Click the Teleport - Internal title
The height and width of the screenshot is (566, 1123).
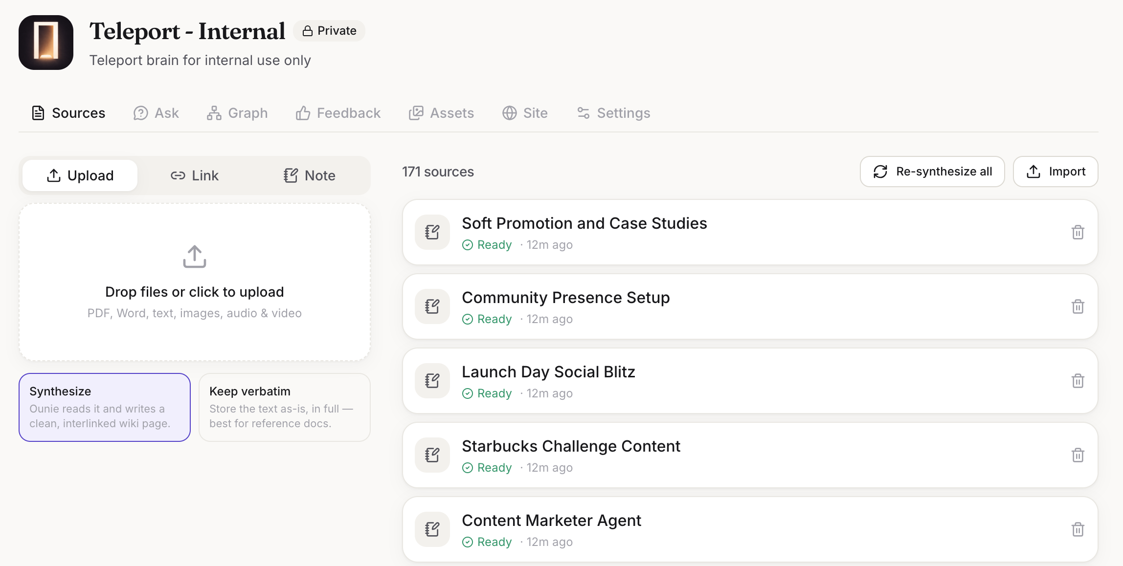[x=187, y=31]
